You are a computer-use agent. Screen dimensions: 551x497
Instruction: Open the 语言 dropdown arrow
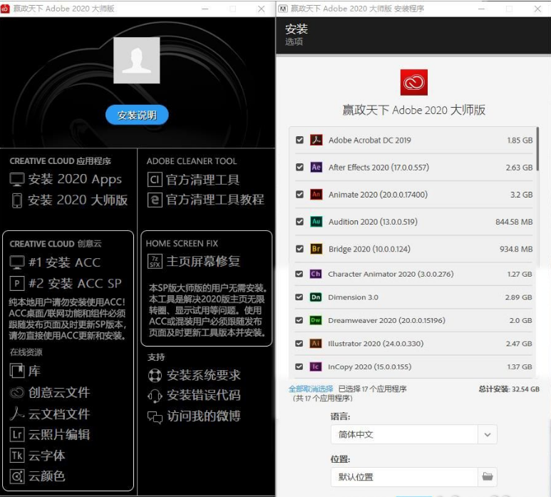tap(488, 434)
